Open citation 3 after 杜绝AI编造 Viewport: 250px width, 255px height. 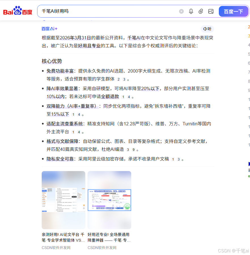128,149
